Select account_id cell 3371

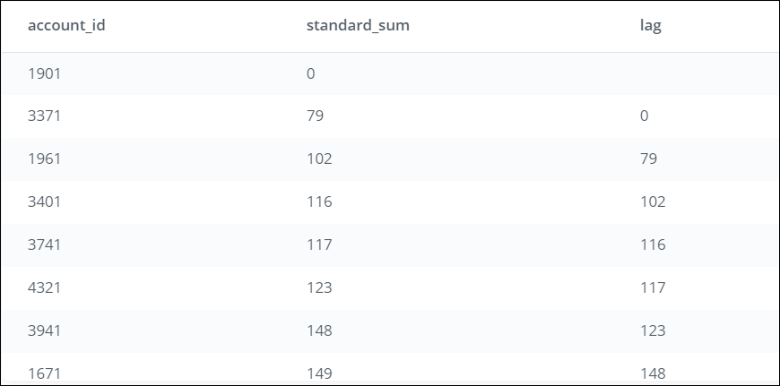pyautogui.click(x=44, y=116)
